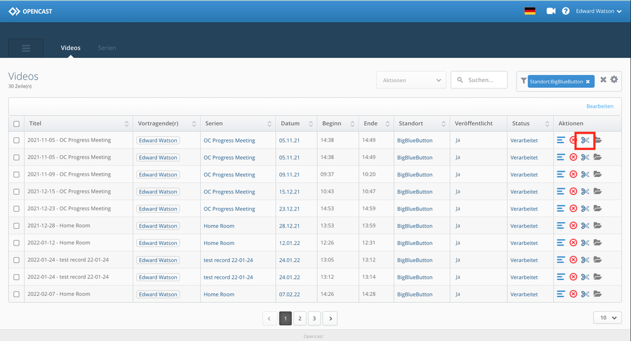Open the rows-per-page dropdown showing 10
This screenshot has width=631, height=341.
click(607, 317)
